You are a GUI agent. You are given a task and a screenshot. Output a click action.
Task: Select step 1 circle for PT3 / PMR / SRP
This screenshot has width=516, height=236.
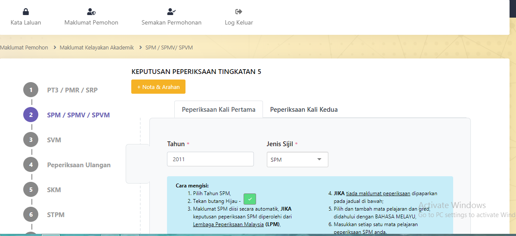click(x=31, y=90)
